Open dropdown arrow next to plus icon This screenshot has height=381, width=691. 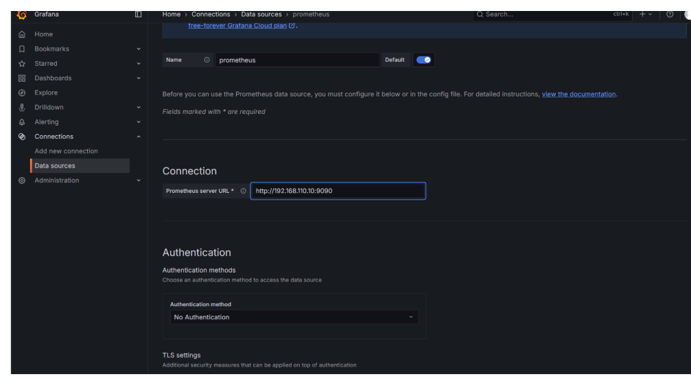(650, 14)
